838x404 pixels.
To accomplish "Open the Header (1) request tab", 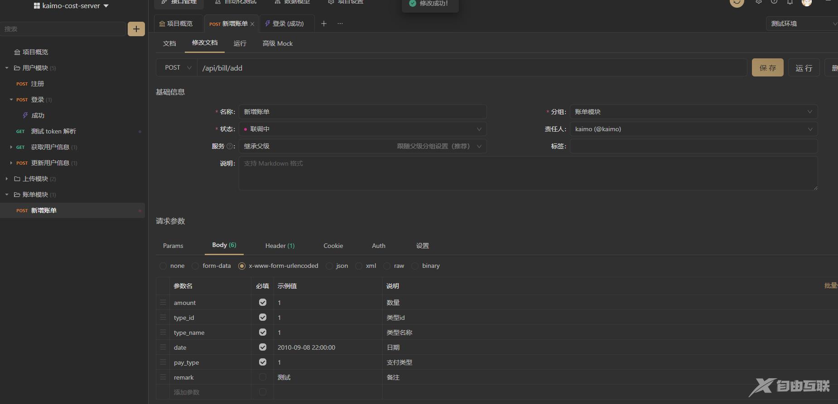I will 280,246.
